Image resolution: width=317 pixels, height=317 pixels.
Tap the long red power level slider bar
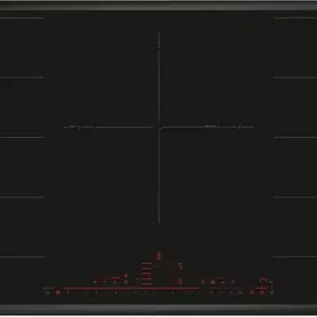click(131, 288)
